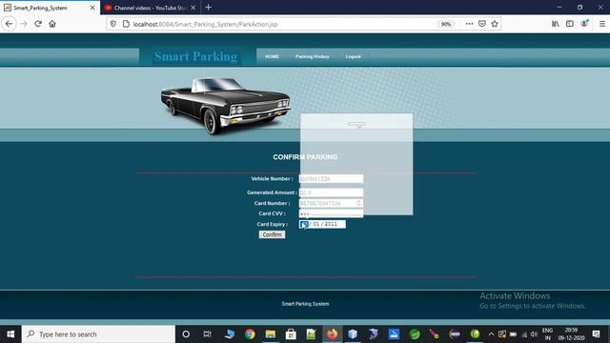610x343 pixels.
Task: Open the HOME menu item
Action: point(272,56)
